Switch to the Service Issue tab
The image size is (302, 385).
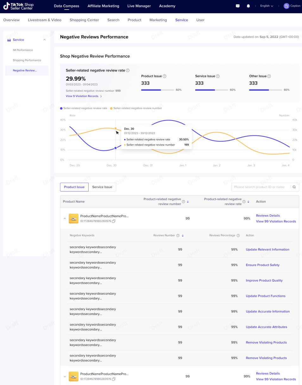pos(102,187)
